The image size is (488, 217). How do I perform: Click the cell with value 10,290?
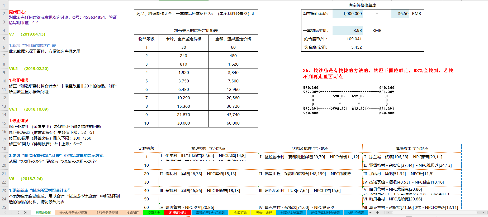coord(183,98)
